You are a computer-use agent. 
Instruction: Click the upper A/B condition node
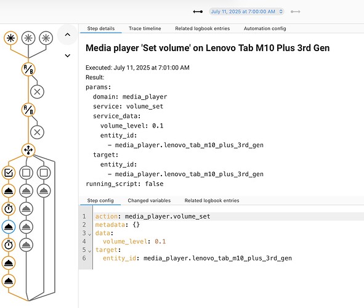[28, 69]
